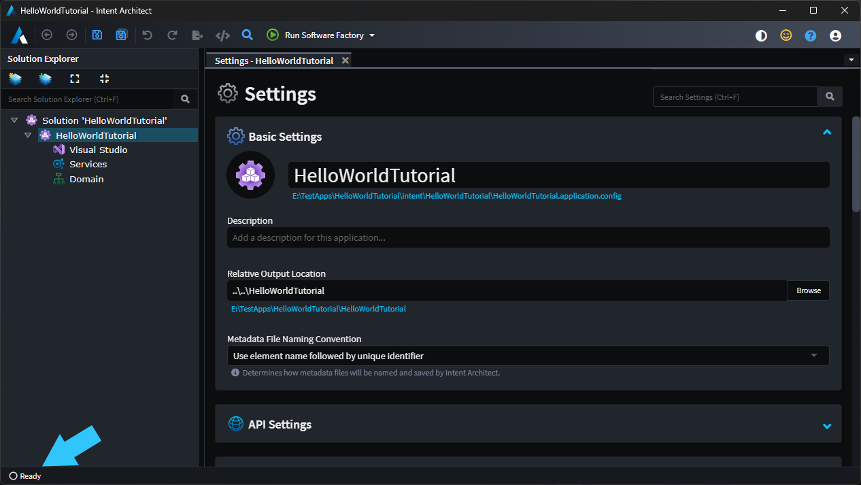Click the settings page vertical scrollbar

tap(856, 164)
